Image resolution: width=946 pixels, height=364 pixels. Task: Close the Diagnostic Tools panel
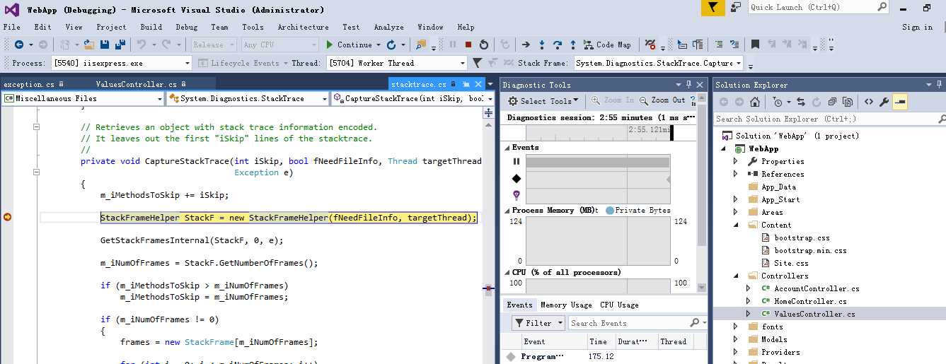tap(700, 85)
